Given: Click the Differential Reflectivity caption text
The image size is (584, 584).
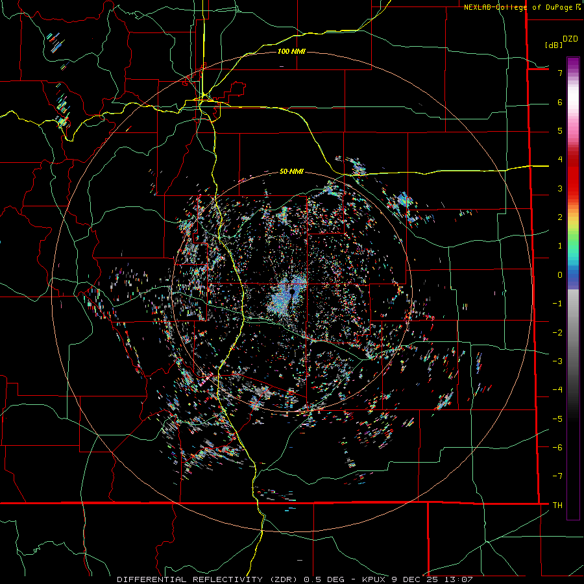Looking at the screenshot, I should click(295, 579).
